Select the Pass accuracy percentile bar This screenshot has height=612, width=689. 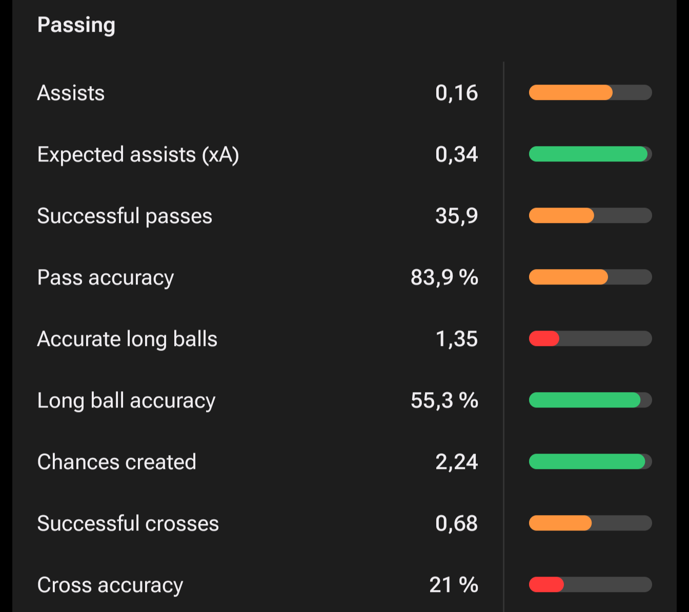point(569,277)
